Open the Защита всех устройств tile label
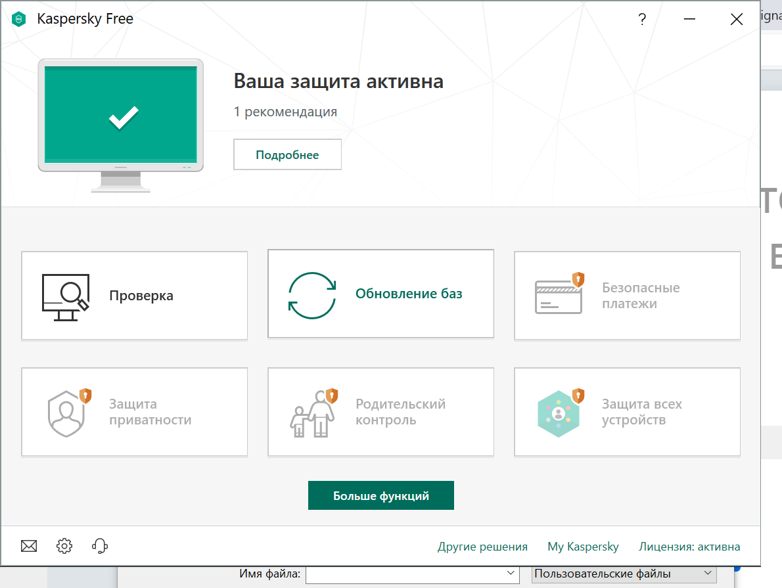This screenshot has height=588, width=782. pyautogui.click(x=642, y=412)
